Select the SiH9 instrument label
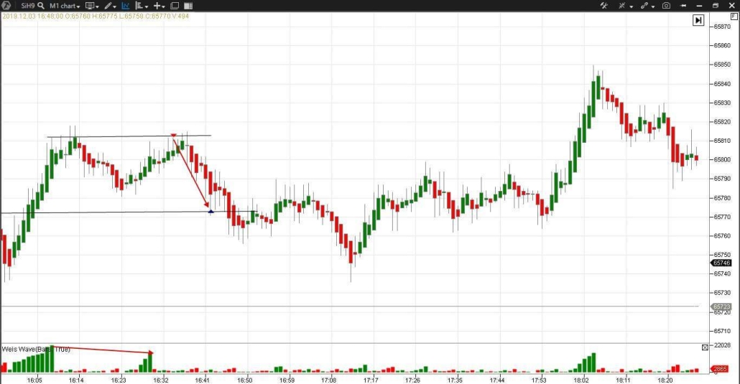Viewport: 740px width, 384px height. click(x=27, y=6)
